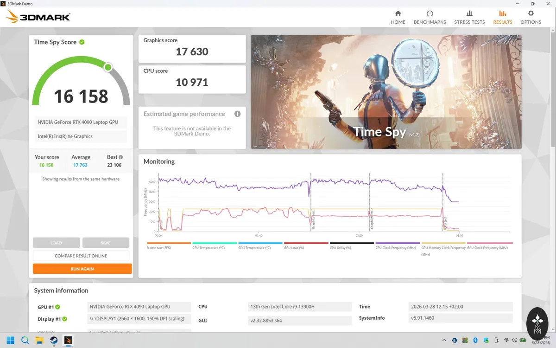Click the 3DMARK logo

pyautogui.click(x=38, y=17)
